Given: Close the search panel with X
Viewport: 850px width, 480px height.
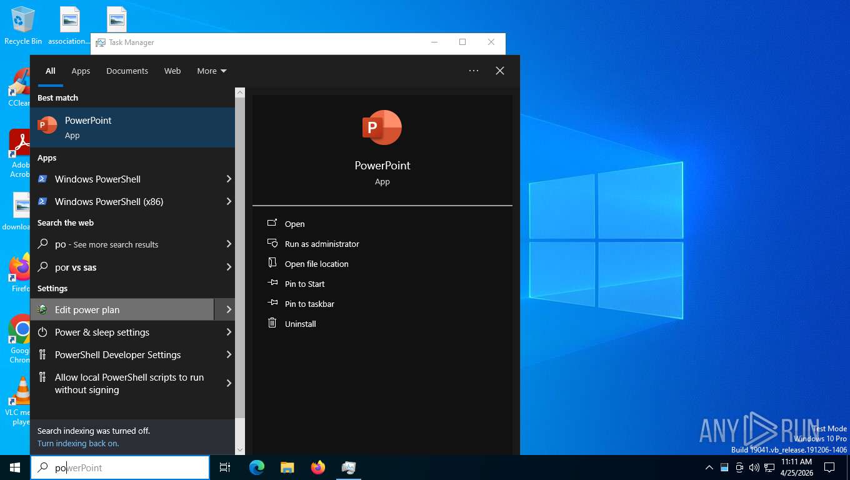Looking at the screenshot, I should (x=500, y=71).
